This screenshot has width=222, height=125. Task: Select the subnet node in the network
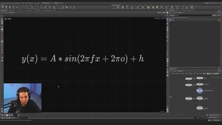point(189,99)
